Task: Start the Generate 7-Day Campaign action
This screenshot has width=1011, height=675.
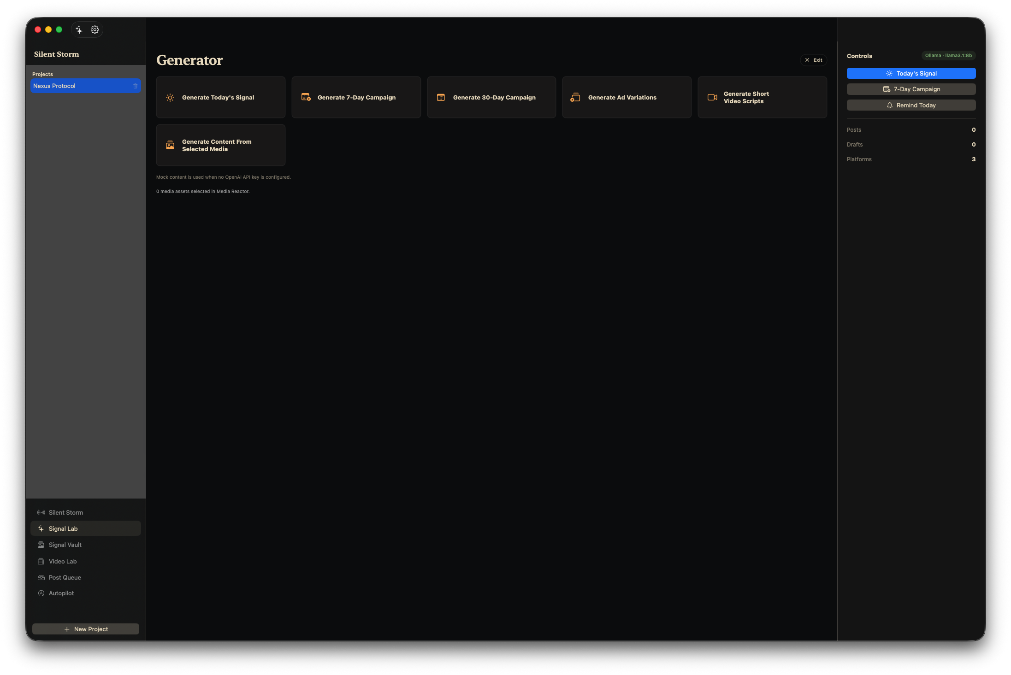Action: pyautogui.click(x=356, y=97)
